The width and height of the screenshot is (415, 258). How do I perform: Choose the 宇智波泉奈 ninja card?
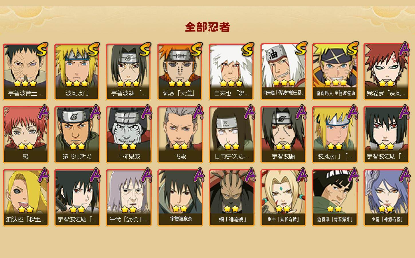coord(180,198)
